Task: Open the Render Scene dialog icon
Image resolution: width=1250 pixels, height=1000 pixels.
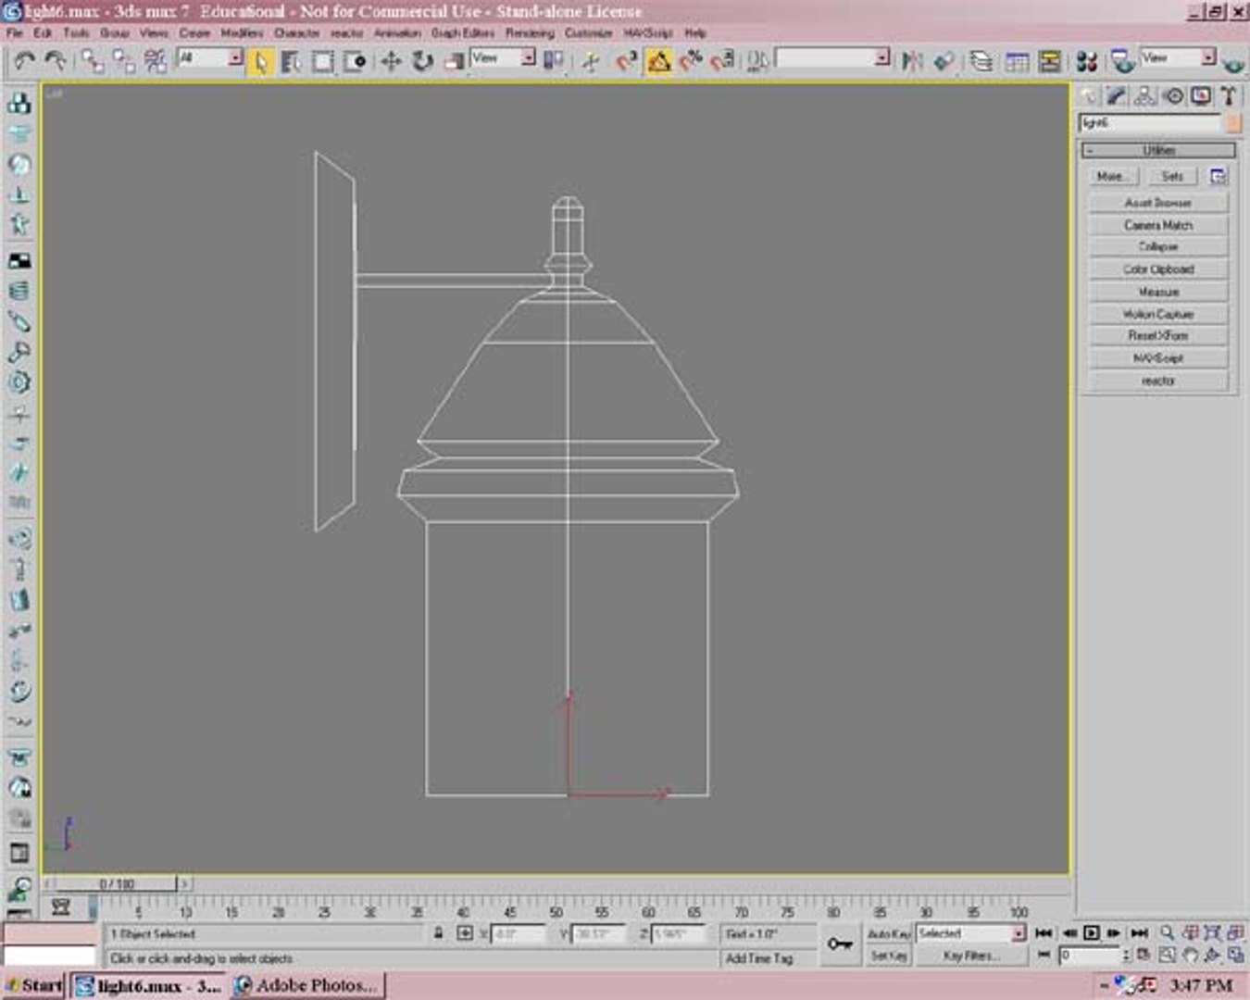Action: point(1122,61)
